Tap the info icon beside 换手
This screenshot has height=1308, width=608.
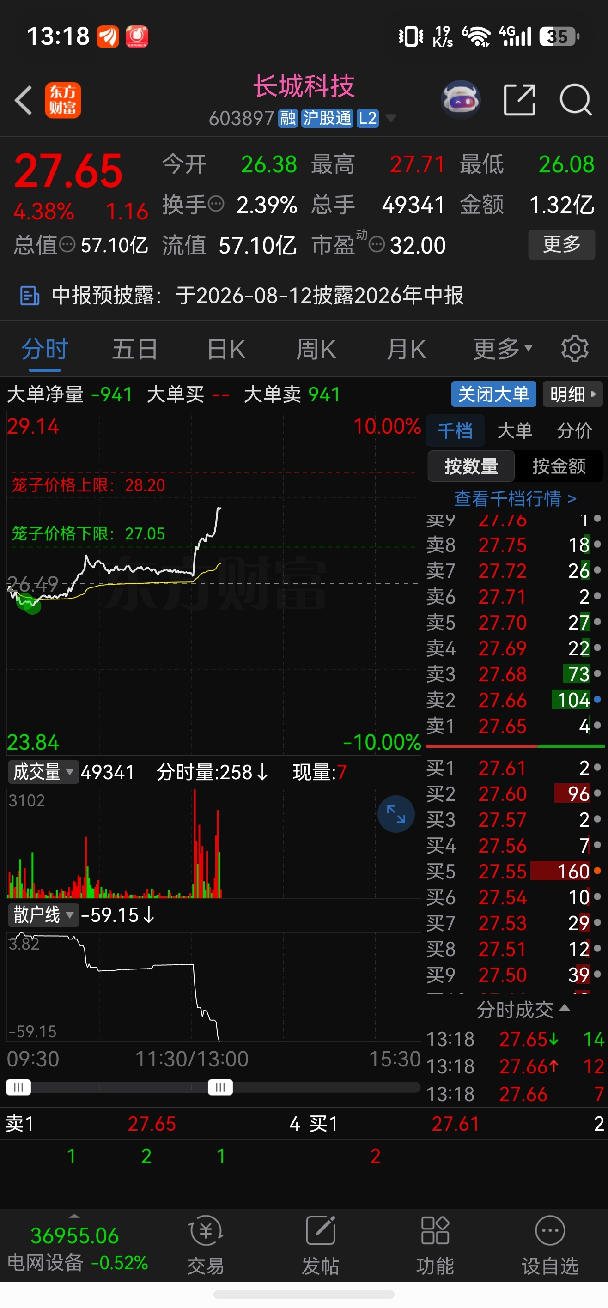(216, 204)
